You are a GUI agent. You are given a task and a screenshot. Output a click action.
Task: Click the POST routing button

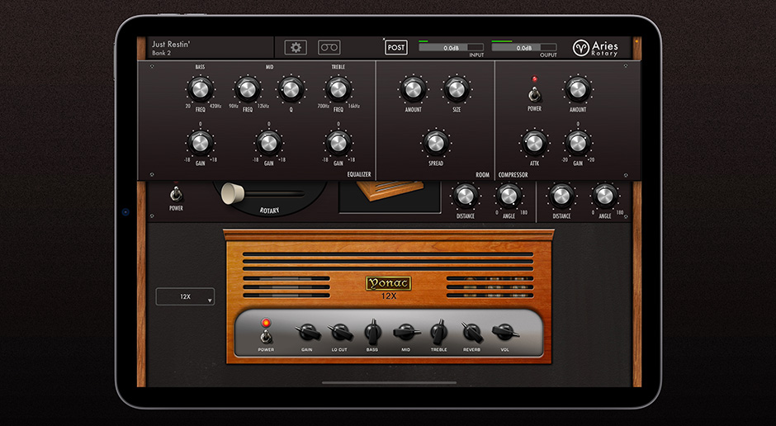396,48
